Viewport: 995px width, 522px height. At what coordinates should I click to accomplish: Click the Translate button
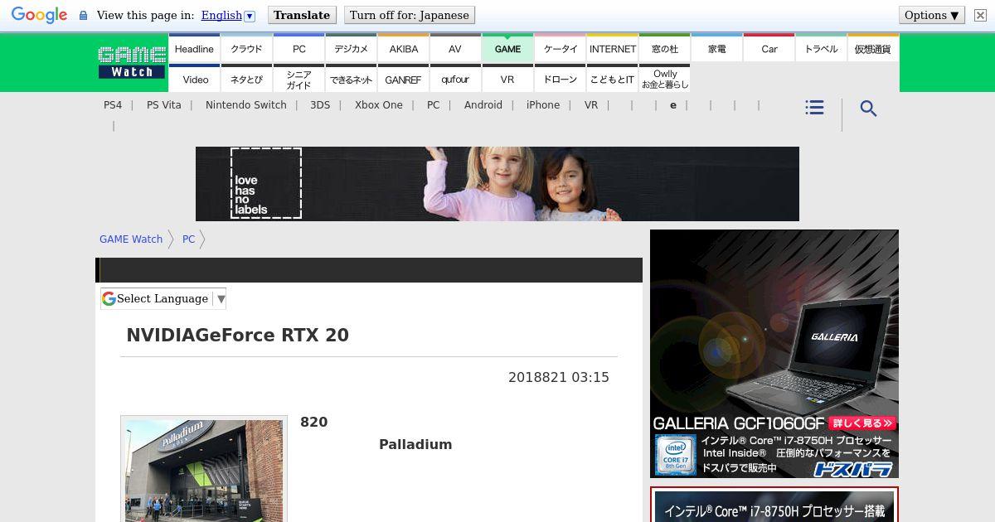coord(302,15)
